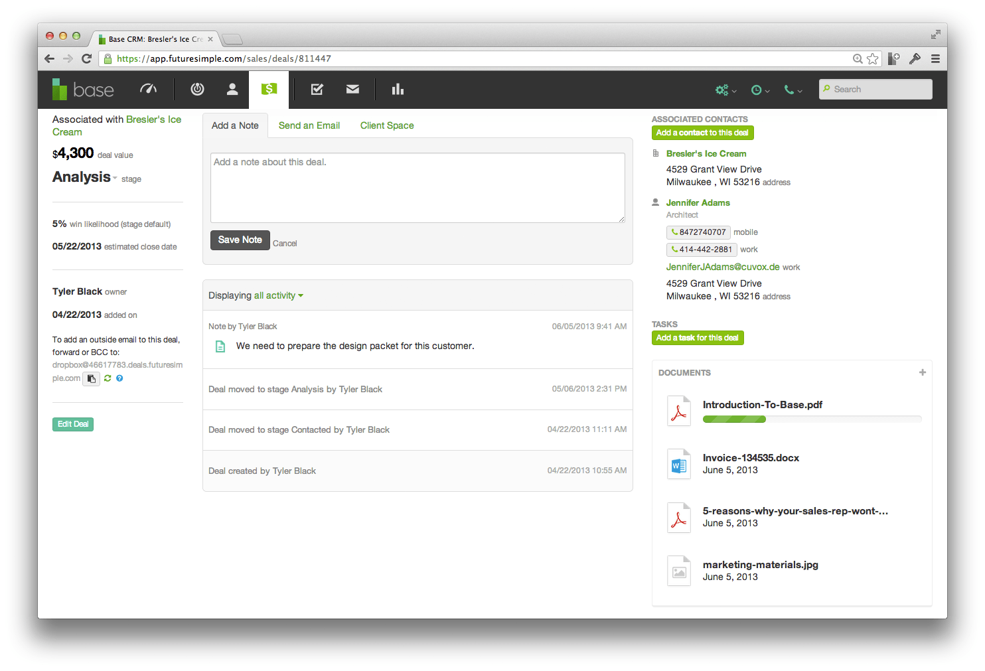Open the reports bar chart icon
985x671 pixels.
point(398,89)
